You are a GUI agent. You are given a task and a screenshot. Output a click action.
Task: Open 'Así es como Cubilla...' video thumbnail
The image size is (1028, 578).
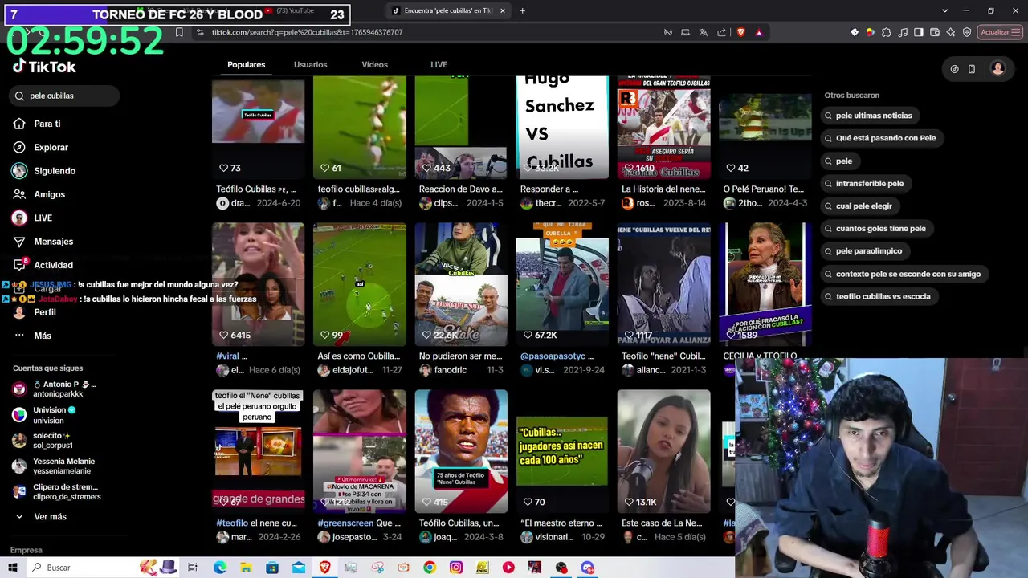click(359, 284)
